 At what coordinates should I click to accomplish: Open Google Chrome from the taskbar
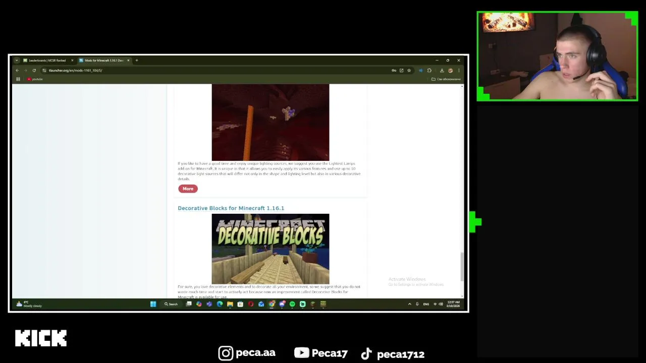click(272, 304)
